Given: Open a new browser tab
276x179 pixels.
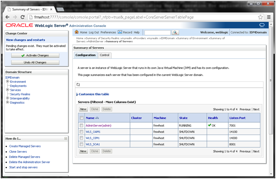Looking at the screenshot, I should (x=60, y=9).
